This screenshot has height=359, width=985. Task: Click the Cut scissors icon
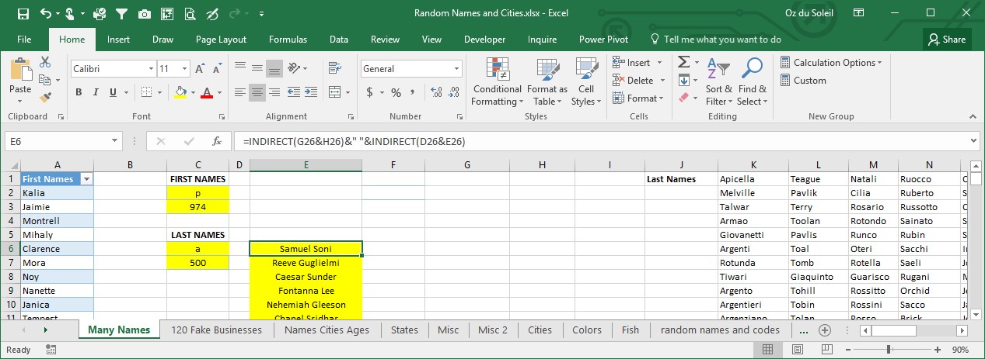45,63
